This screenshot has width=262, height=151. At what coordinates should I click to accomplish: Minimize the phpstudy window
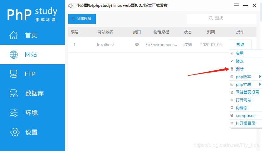tap(245, 6)
